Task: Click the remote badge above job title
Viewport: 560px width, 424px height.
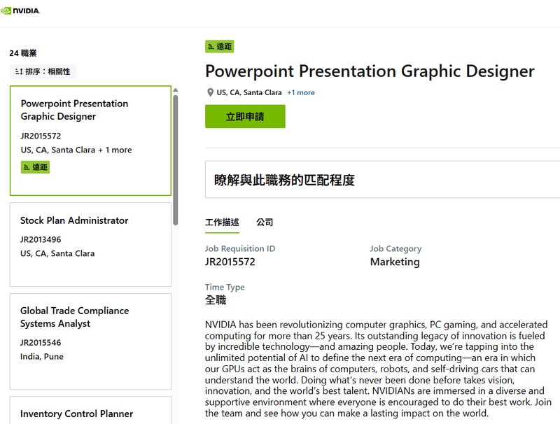Action: tap(219, 46)
